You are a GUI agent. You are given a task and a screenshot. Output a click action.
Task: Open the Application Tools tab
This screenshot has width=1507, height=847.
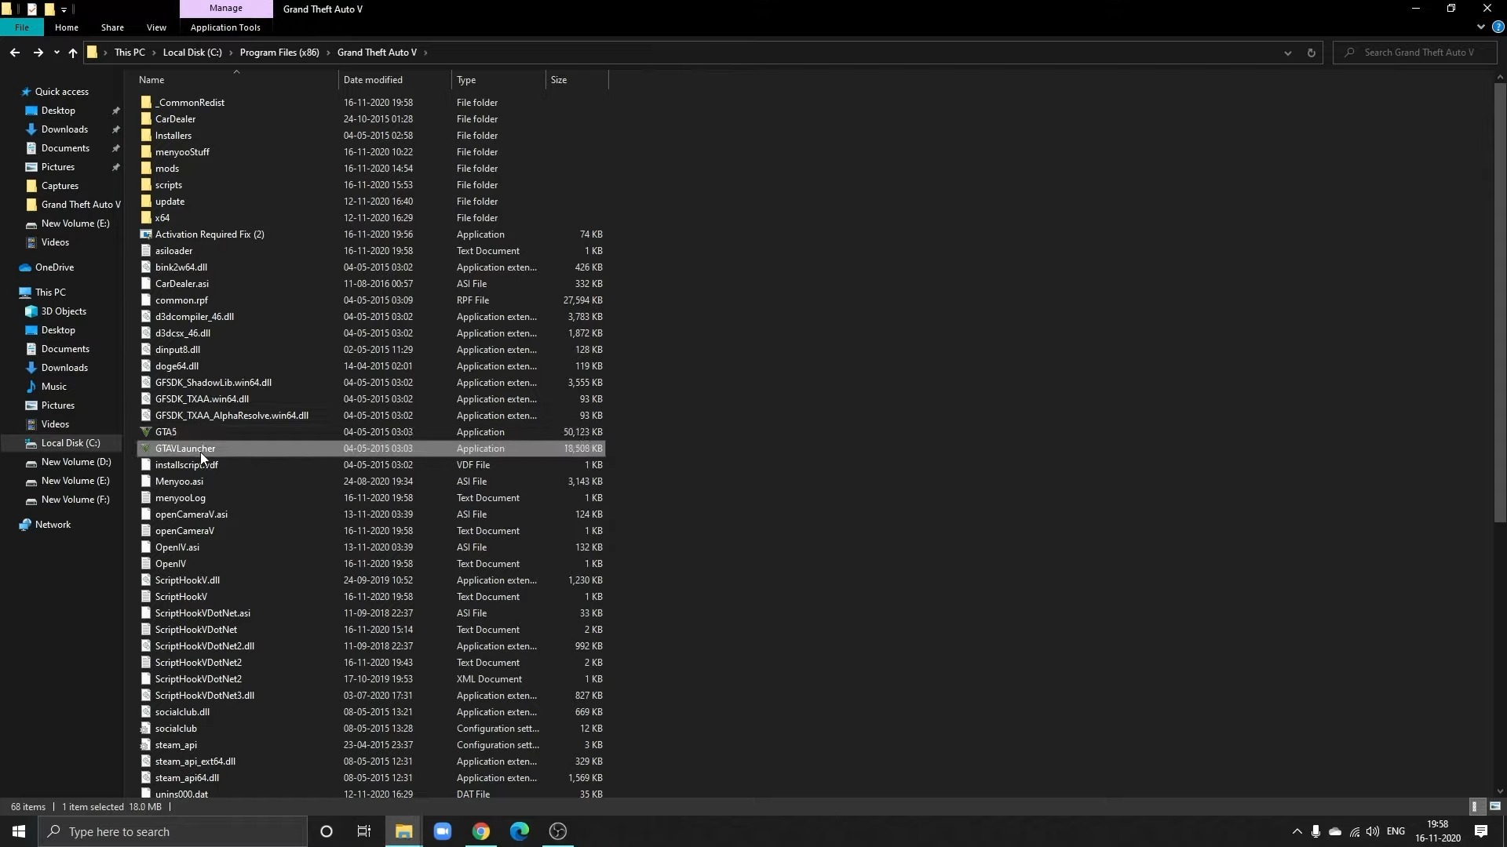225,27
